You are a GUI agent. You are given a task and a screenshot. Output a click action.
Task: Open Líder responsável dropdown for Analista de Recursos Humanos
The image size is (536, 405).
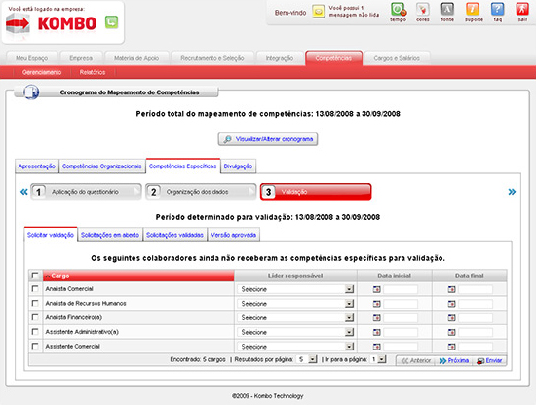click(295, 304)
